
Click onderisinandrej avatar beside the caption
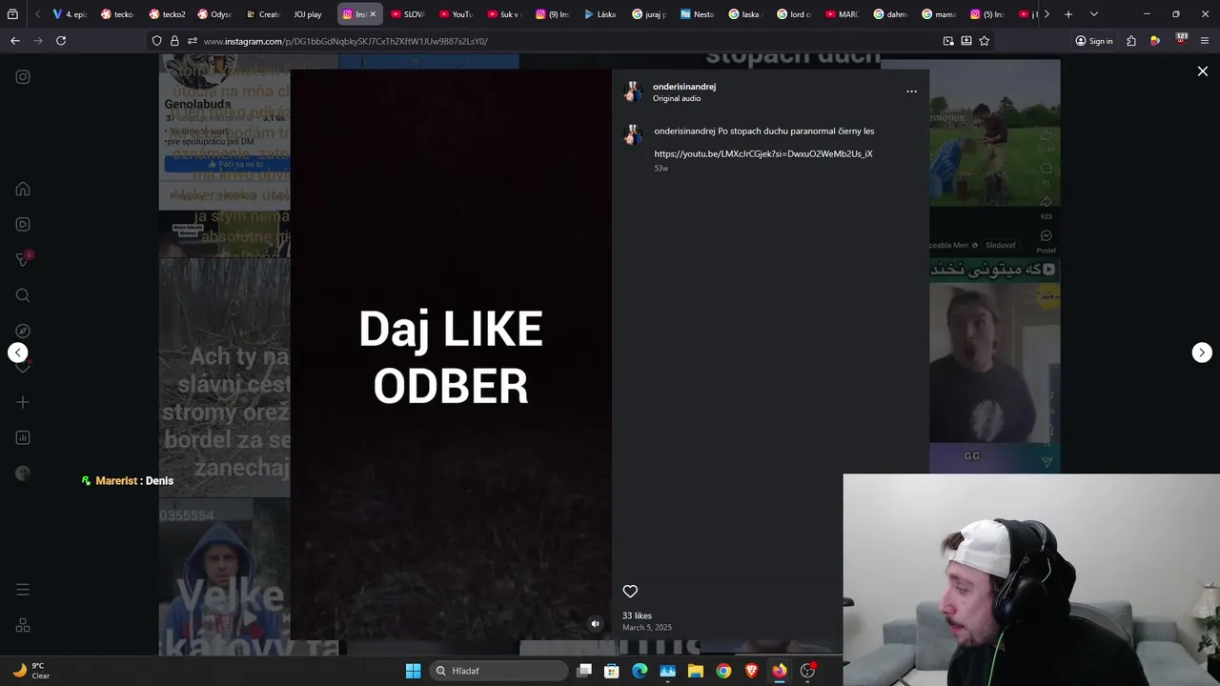(x=632, y=134)
